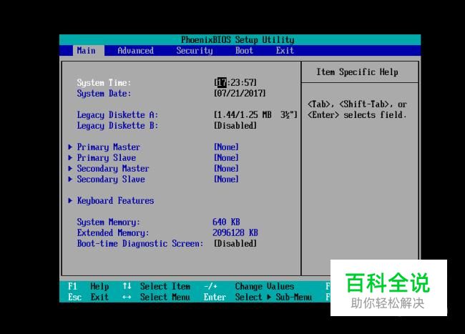This screenshot has height=334, width=465.
Task: Switch to the Advanced menu tab
Action: point(135,50)
